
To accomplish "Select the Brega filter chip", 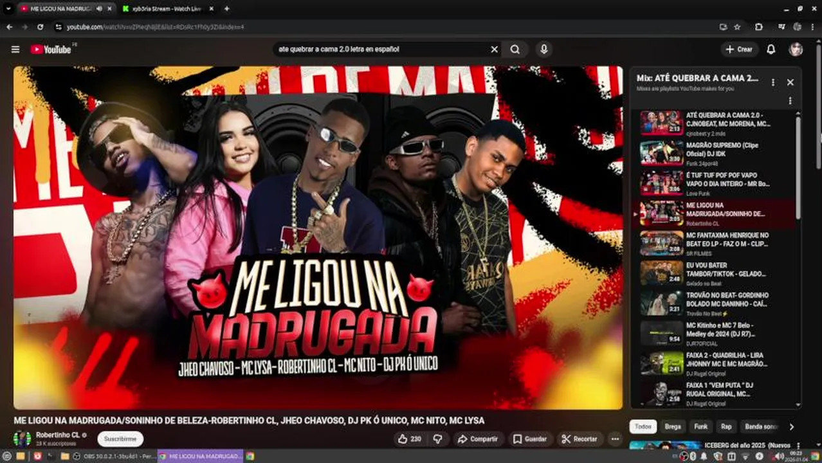I will pos(673,426).
